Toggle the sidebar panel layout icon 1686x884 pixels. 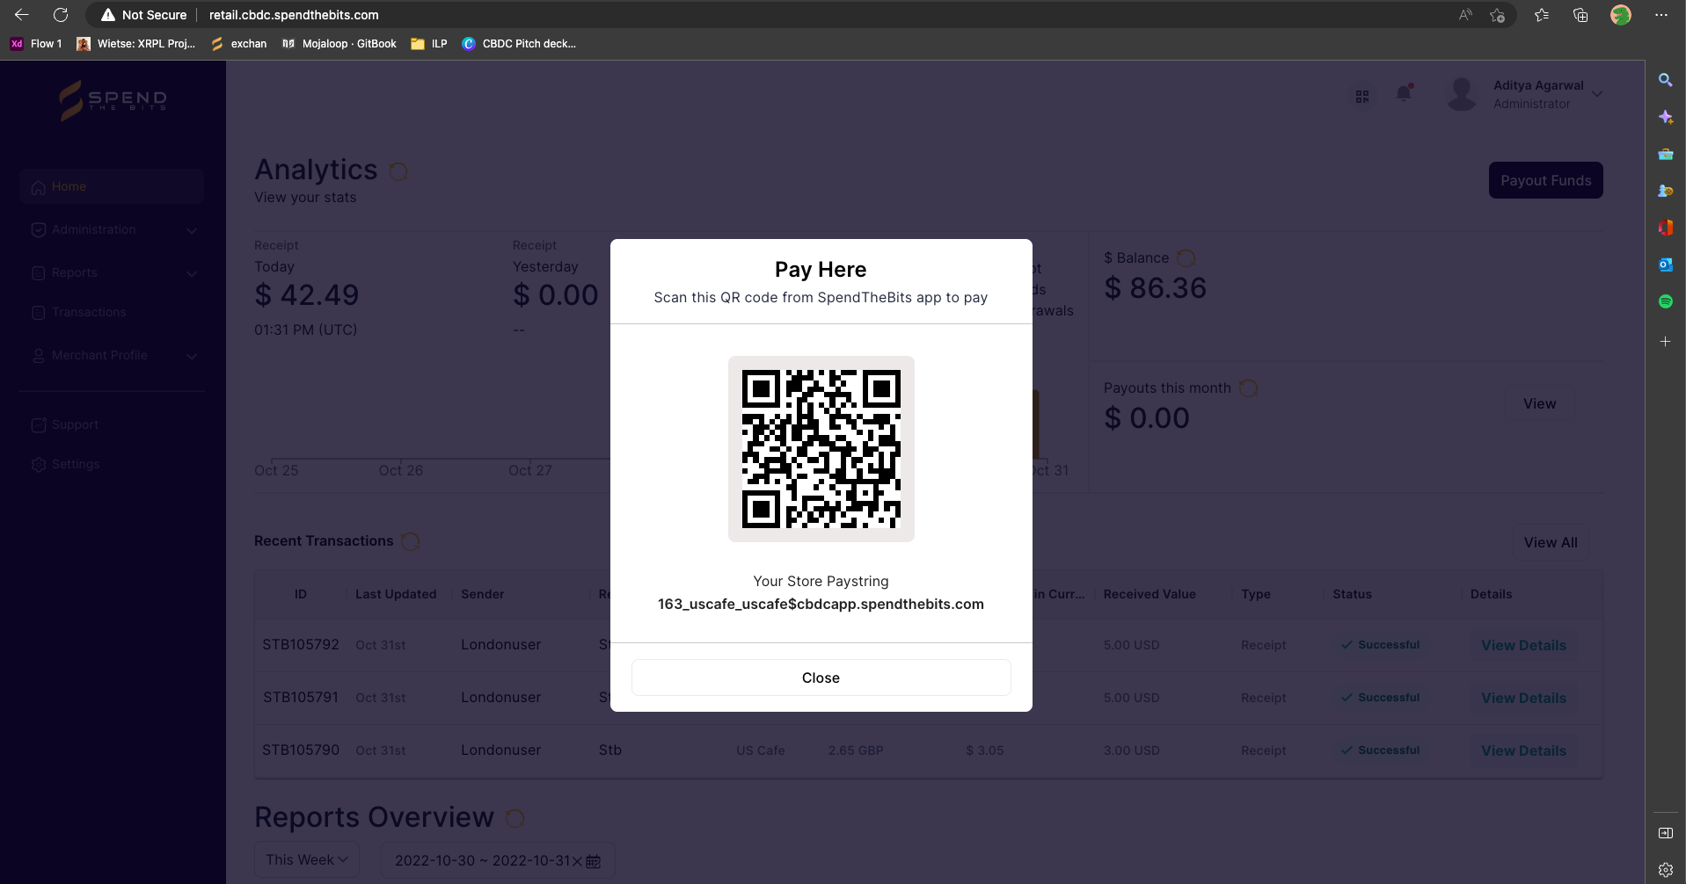click(1665, 833)
